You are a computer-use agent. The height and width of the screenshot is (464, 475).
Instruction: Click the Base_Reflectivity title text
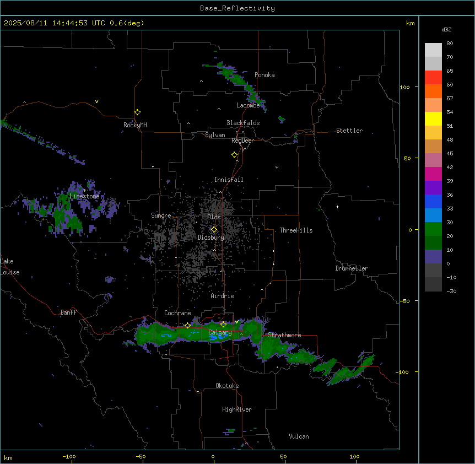237,8
